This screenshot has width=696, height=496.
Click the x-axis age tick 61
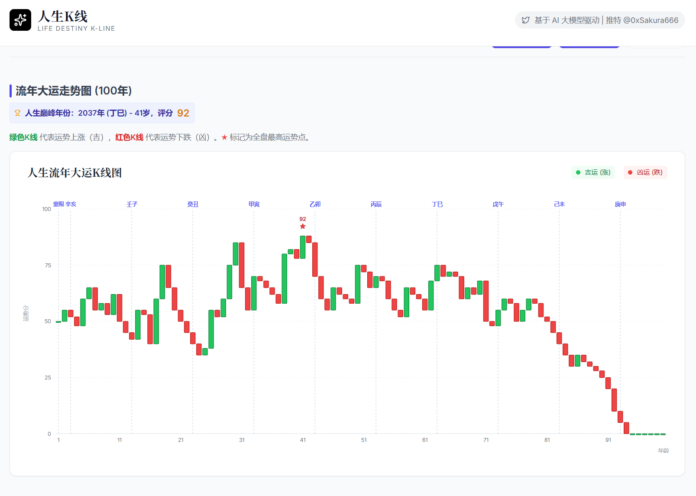click(x=425, y=440)
